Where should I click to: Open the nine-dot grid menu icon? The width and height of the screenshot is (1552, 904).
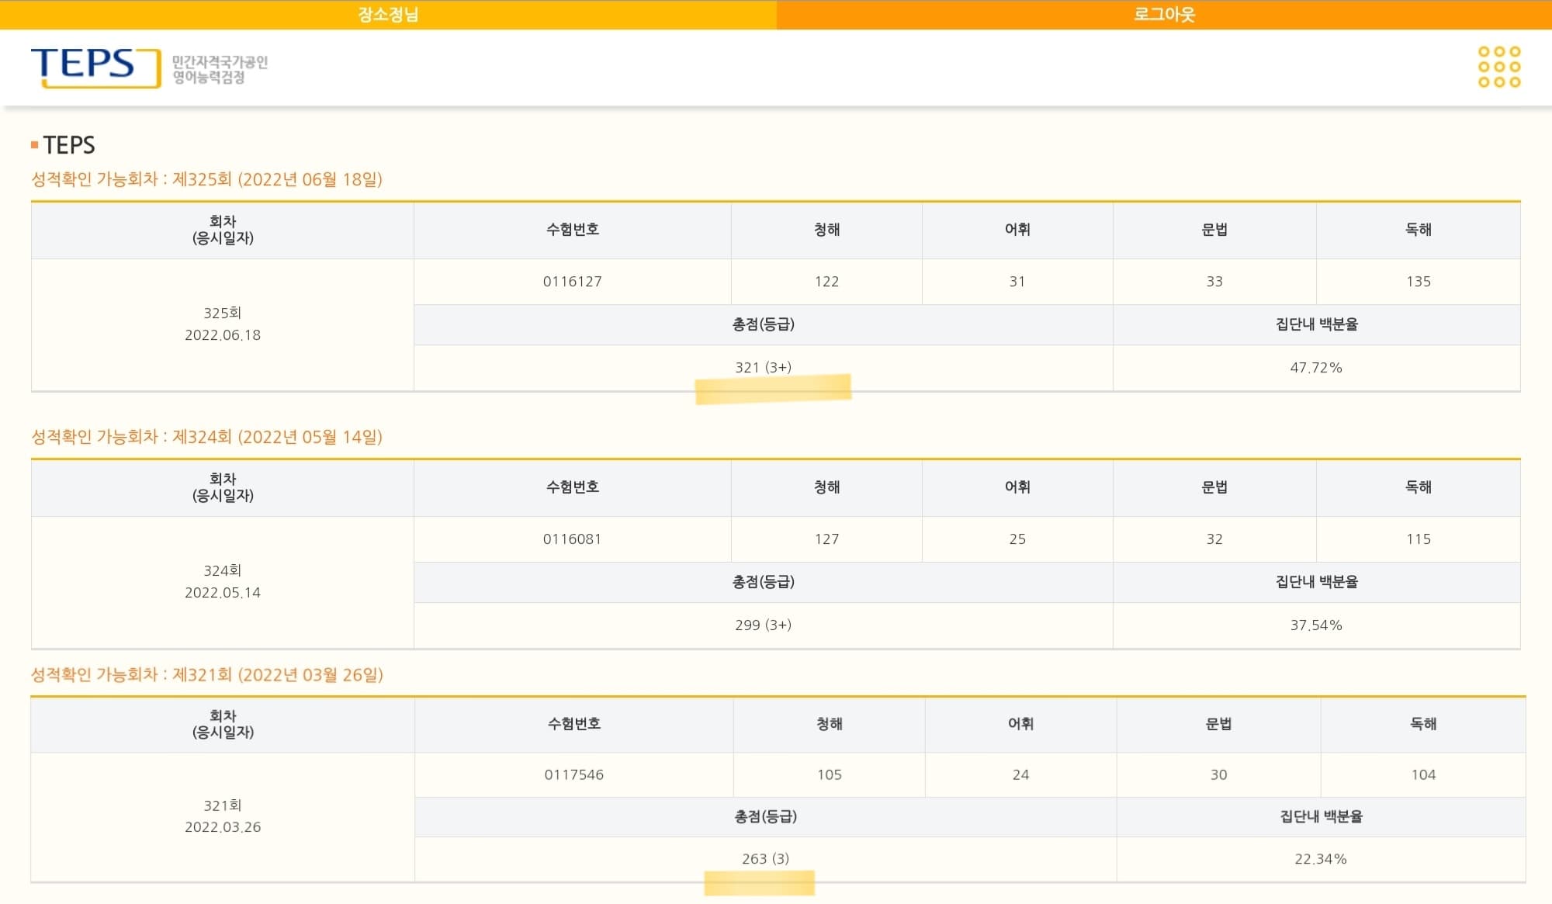(x=1498, y=67)
